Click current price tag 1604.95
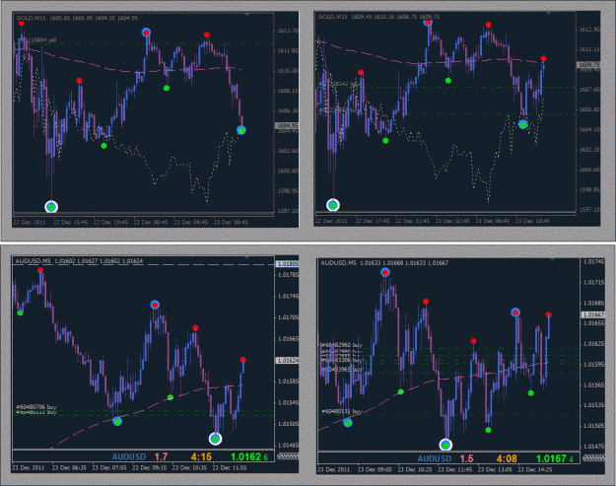 pos(287,126)
